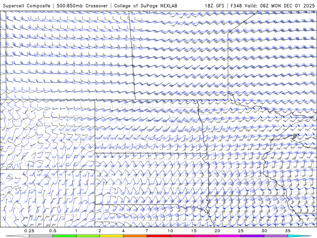Click the '18Z GFS' model run text
Viewport: 317px width, 238px height.
click(x=214, y=6)
